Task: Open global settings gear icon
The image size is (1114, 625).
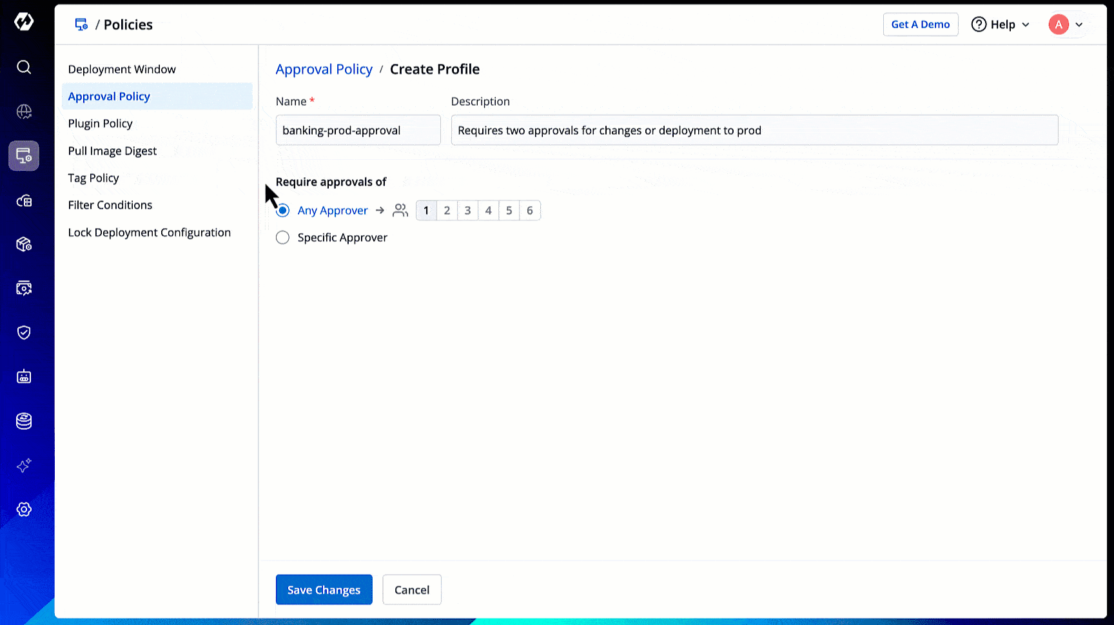Action: (x=24, y=510)
